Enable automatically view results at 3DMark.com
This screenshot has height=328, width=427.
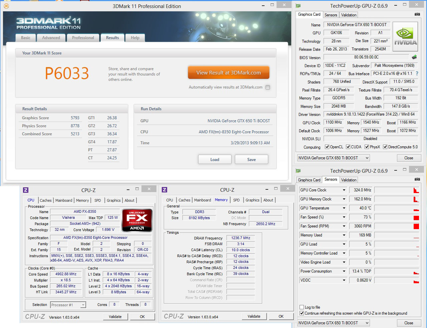(x=268, y=87)
